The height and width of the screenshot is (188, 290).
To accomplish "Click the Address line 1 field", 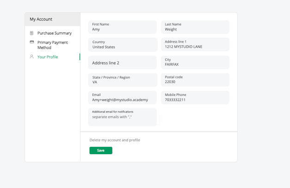I will [195, 45].
